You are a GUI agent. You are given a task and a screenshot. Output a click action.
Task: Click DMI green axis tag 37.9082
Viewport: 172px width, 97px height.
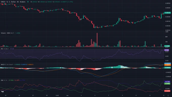pyautogui.click(x=167, y=84)
